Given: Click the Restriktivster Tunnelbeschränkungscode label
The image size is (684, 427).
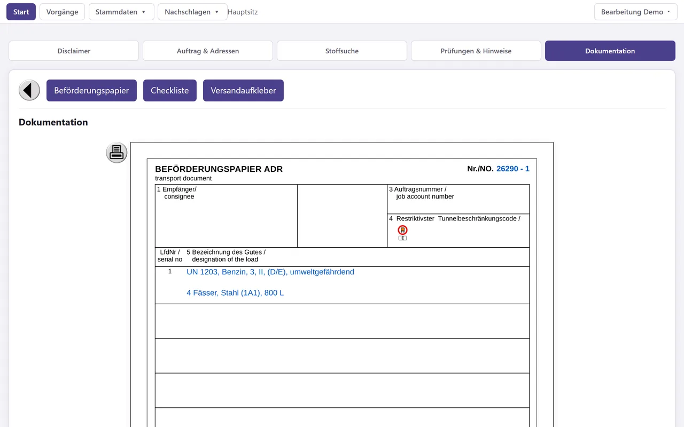Looking at the screenshot, I should click(455, 218).
